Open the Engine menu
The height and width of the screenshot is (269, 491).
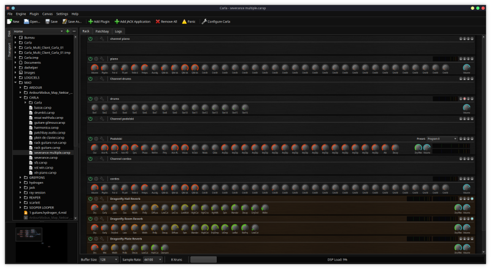tap(21, 13)
